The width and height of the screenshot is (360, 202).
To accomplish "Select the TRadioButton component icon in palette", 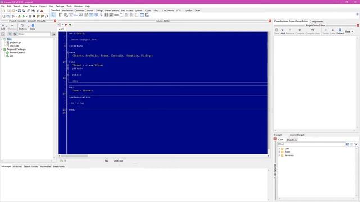I will pos(101,15).
